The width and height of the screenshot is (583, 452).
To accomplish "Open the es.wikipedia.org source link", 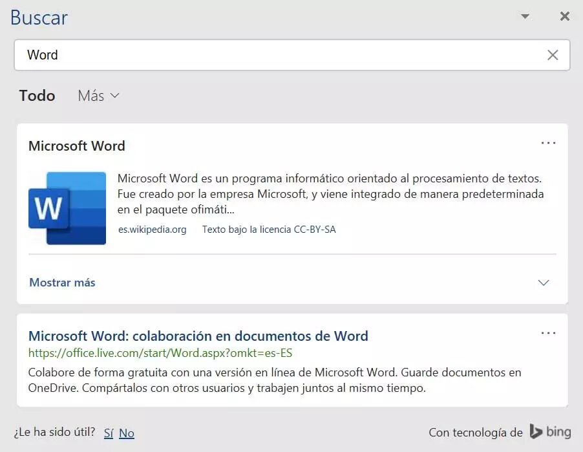I will (x=152, y=230).
